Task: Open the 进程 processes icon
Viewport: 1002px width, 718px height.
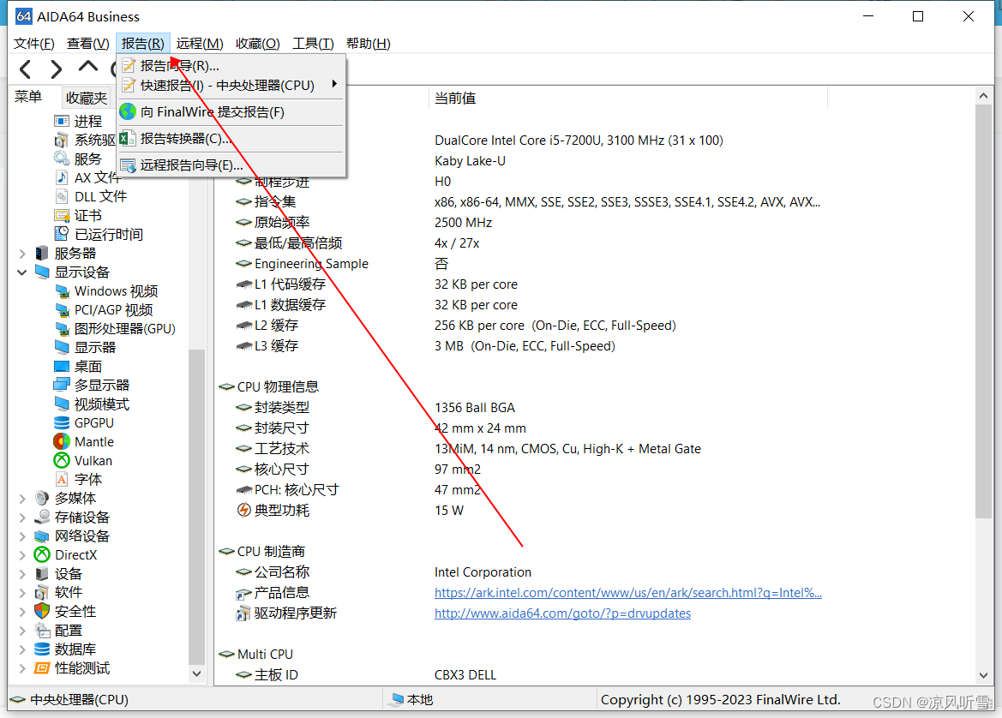Action: 62,122
